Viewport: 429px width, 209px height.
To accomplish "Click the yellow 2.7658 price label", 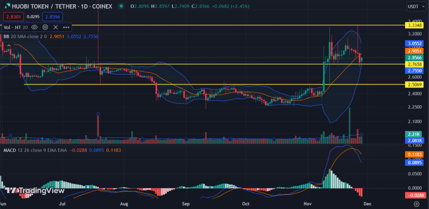I will 414,64.
